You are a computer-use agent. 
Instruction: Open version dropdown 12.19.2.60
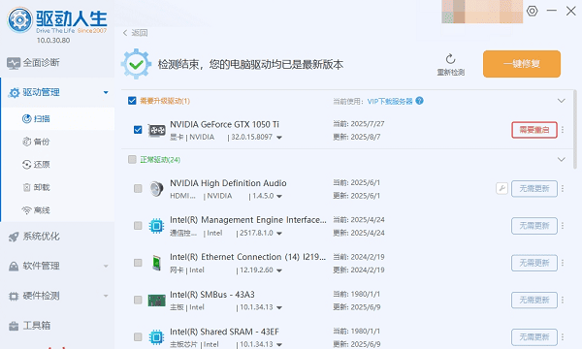279,270
